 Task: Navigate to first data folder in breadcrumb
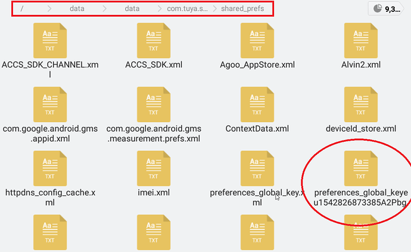[77, 9]
